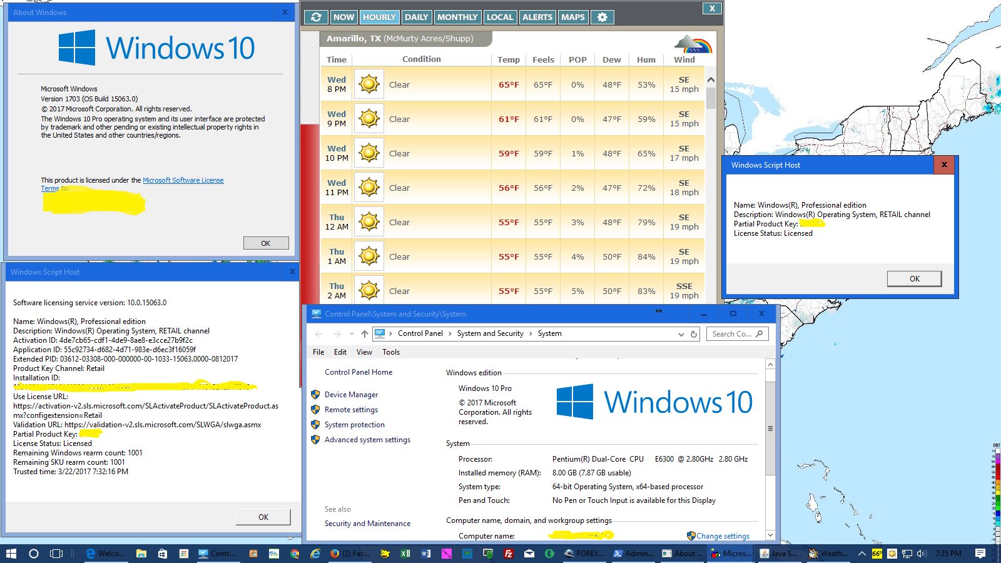This screenshot has width=1001, height=563.
Task: Open FileZilla from the taskbar
Action: [x=509, y=554]
